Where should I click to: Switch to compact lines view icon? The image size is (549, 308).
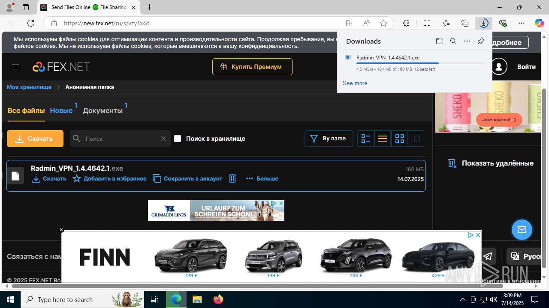[x=383, y=139]
